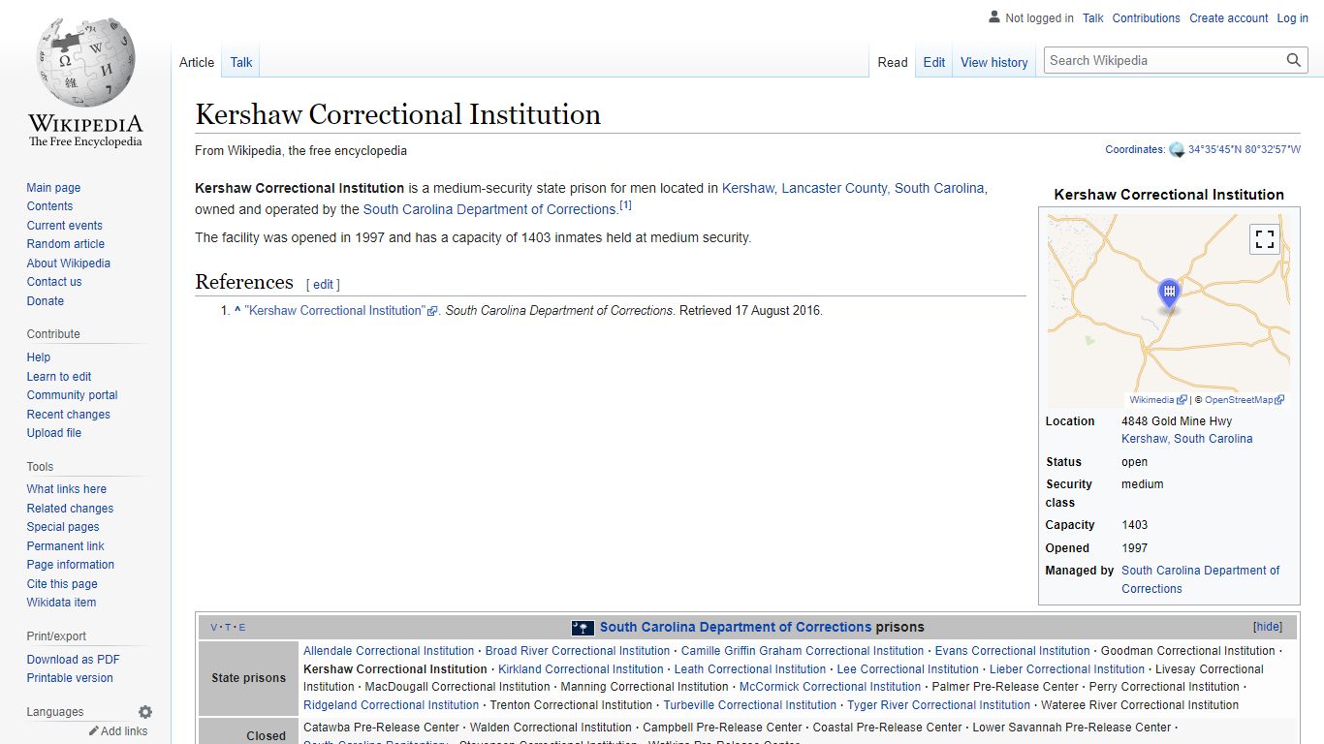The width and height of the screenshot is (1324, 744).
Task: Open the Lancaster County link
Action: pos(835,188)
